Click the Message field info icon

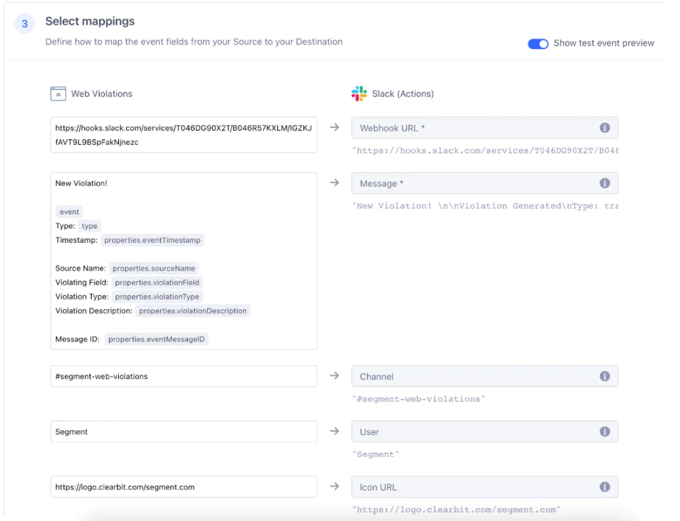coord(604,183)
